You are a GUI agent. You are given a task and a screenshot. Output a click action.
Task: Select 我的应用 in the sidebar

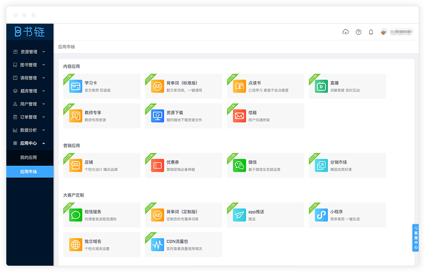[28, 158]
